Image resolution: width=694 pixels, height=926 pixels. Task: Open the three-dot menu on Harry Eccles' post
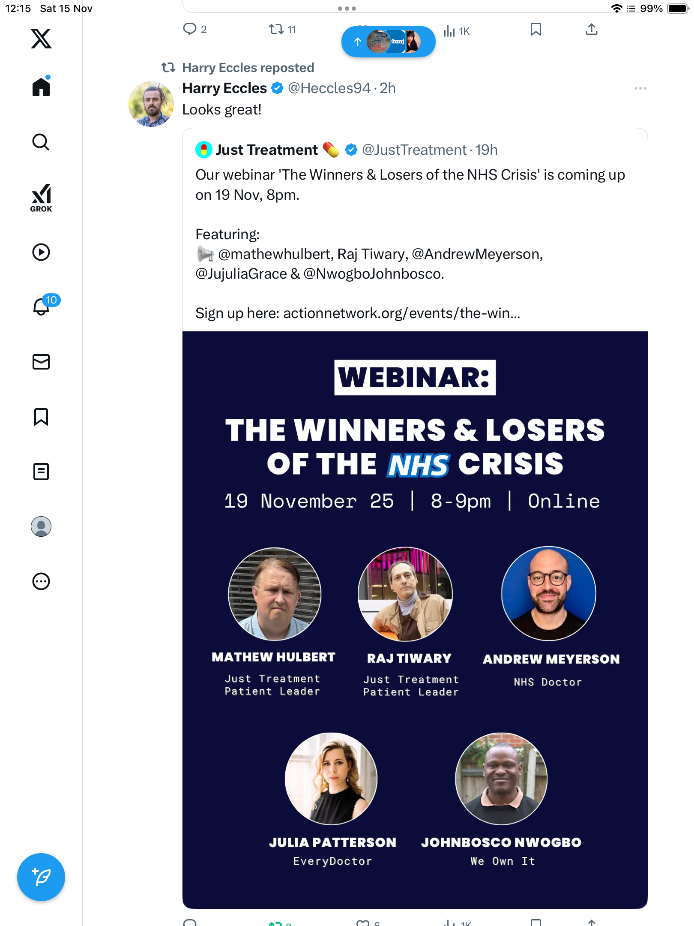(640, 88)
